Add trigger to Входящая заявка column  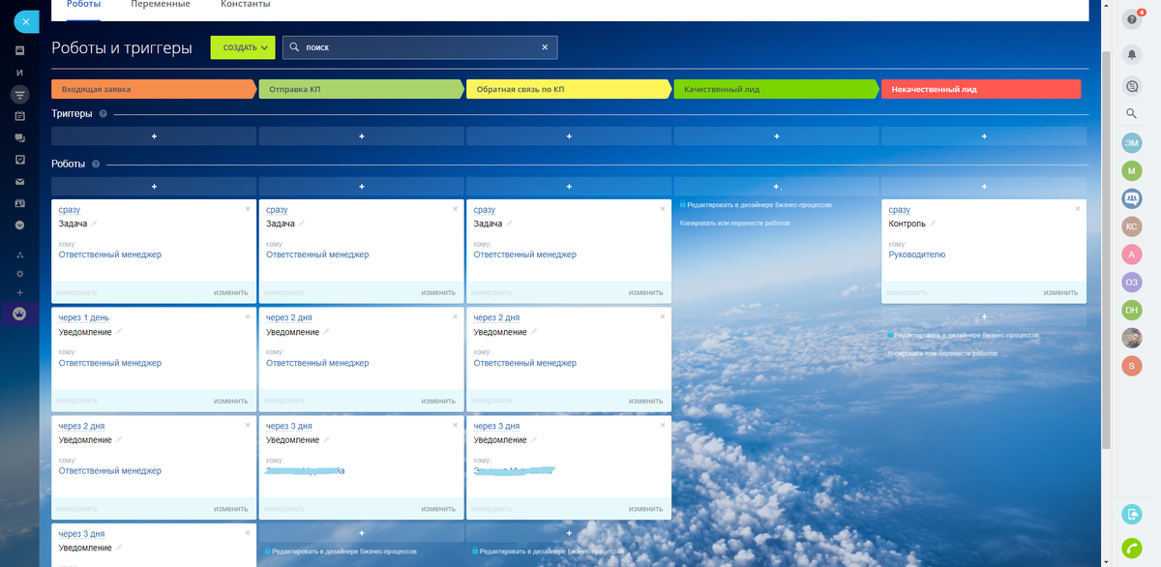tap(154, 136)
